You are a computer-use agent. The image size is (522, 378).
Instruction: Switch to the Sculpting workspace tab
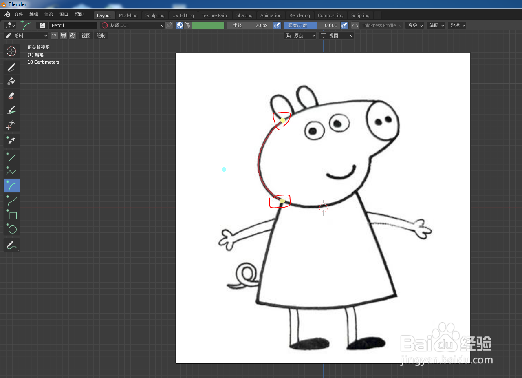click(x=155, y=15)
